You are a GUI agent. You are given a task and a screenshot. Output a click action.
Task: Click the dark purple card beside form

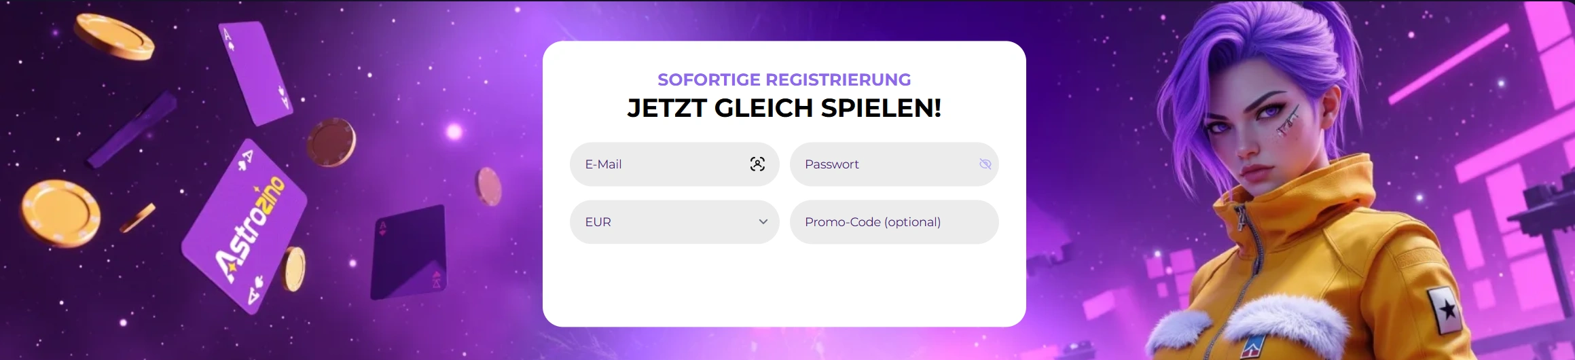[409, 251]
